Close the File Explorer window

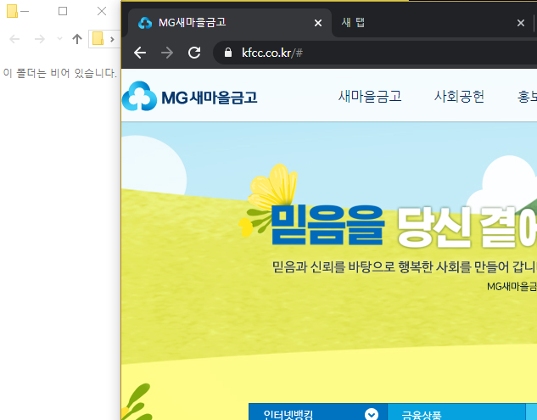tap(102, 11)
